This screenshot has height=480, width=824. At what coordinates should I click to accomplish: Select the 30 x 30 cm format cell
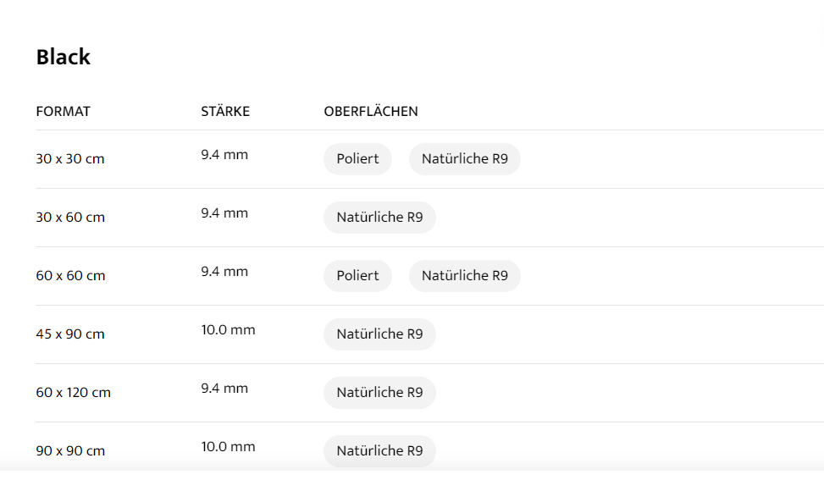click(70, 159)
